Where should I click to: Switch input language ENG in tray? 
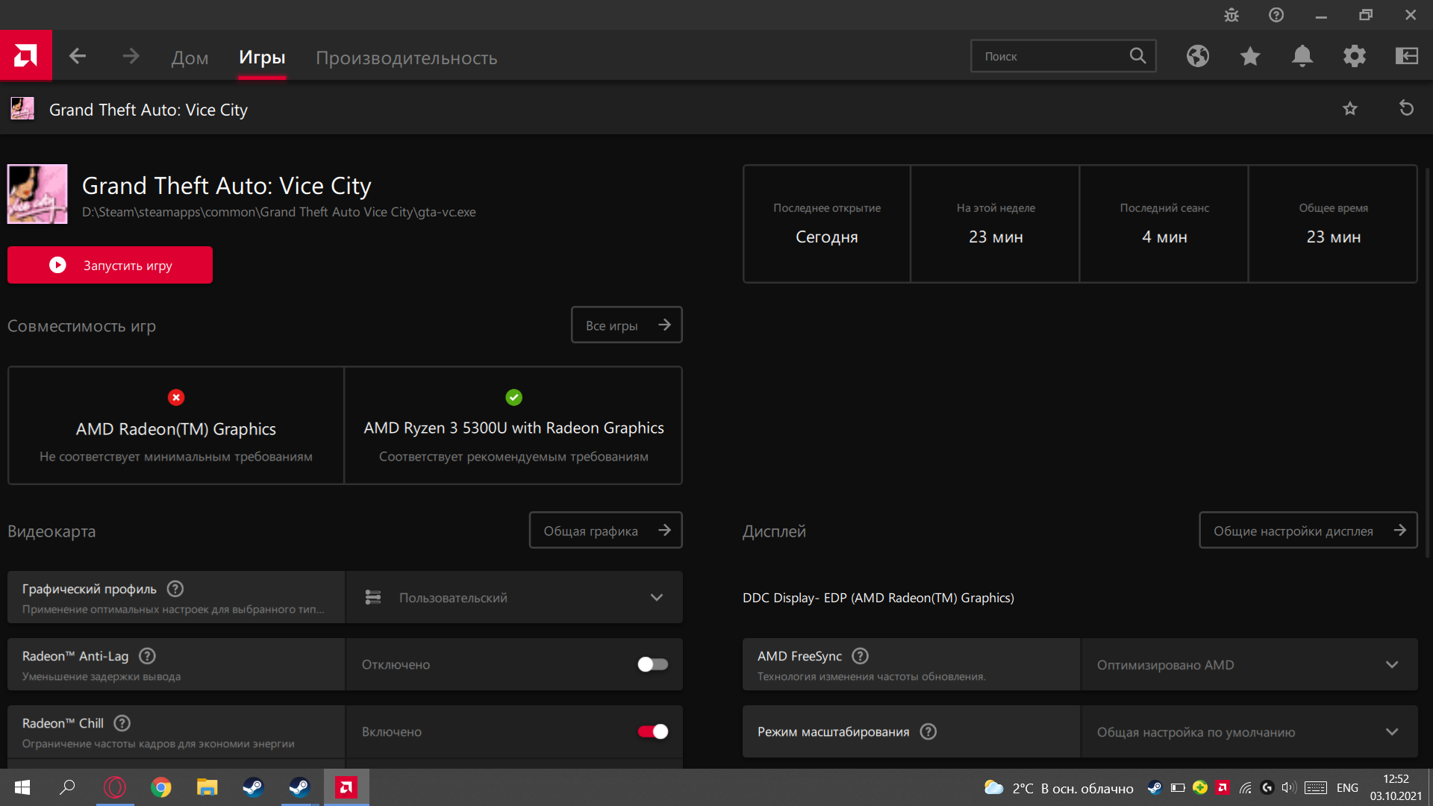point(1347,788)
